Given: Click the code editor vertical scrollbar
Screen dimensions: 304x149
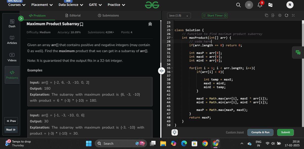Looking at the screenshot, I should coord(303,73).
